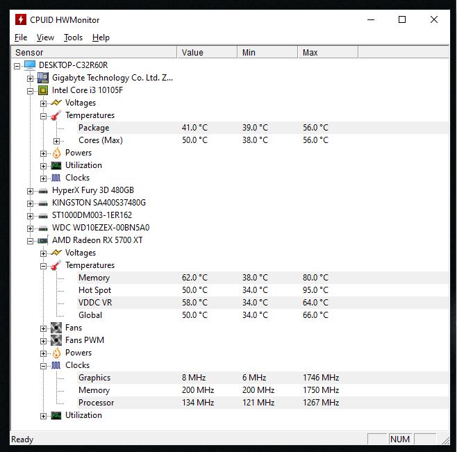The height and width of the screenshot is (452, 457).
Task: Select the Processor clock row
Action: pyautogui.click(x=263, y=403)
